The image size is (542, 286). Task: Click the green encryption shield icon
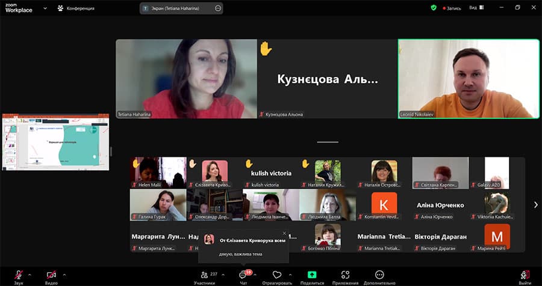click(434, 8)
